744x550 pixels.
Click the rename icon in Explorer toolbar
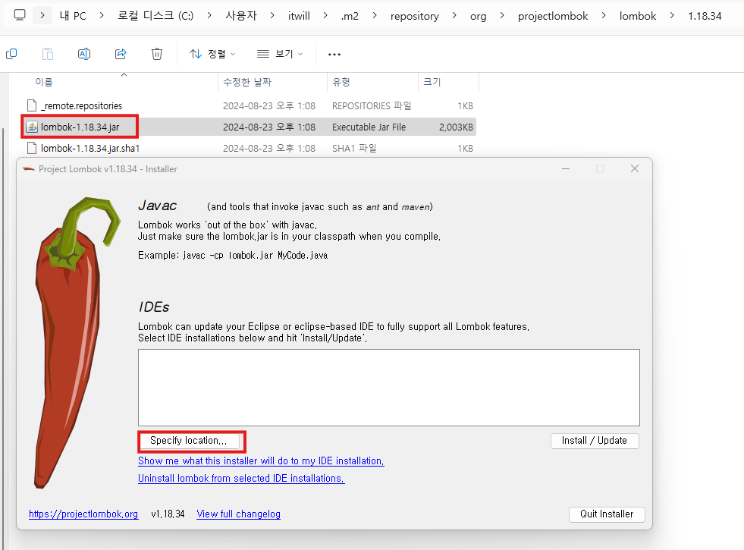[84, 54]
